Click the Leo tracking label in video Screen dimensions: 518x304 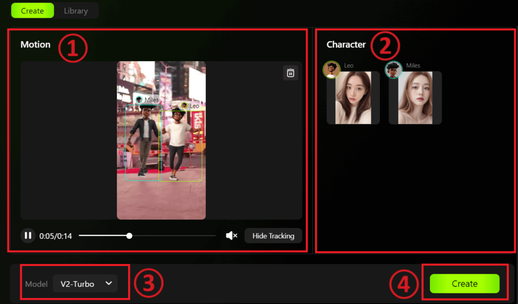[x=190, y=106]
